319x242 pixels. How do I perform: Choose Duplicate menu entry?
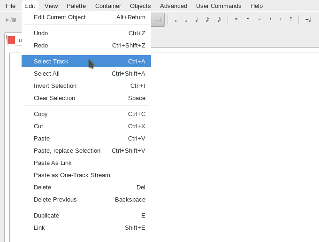tap(86, 216)
